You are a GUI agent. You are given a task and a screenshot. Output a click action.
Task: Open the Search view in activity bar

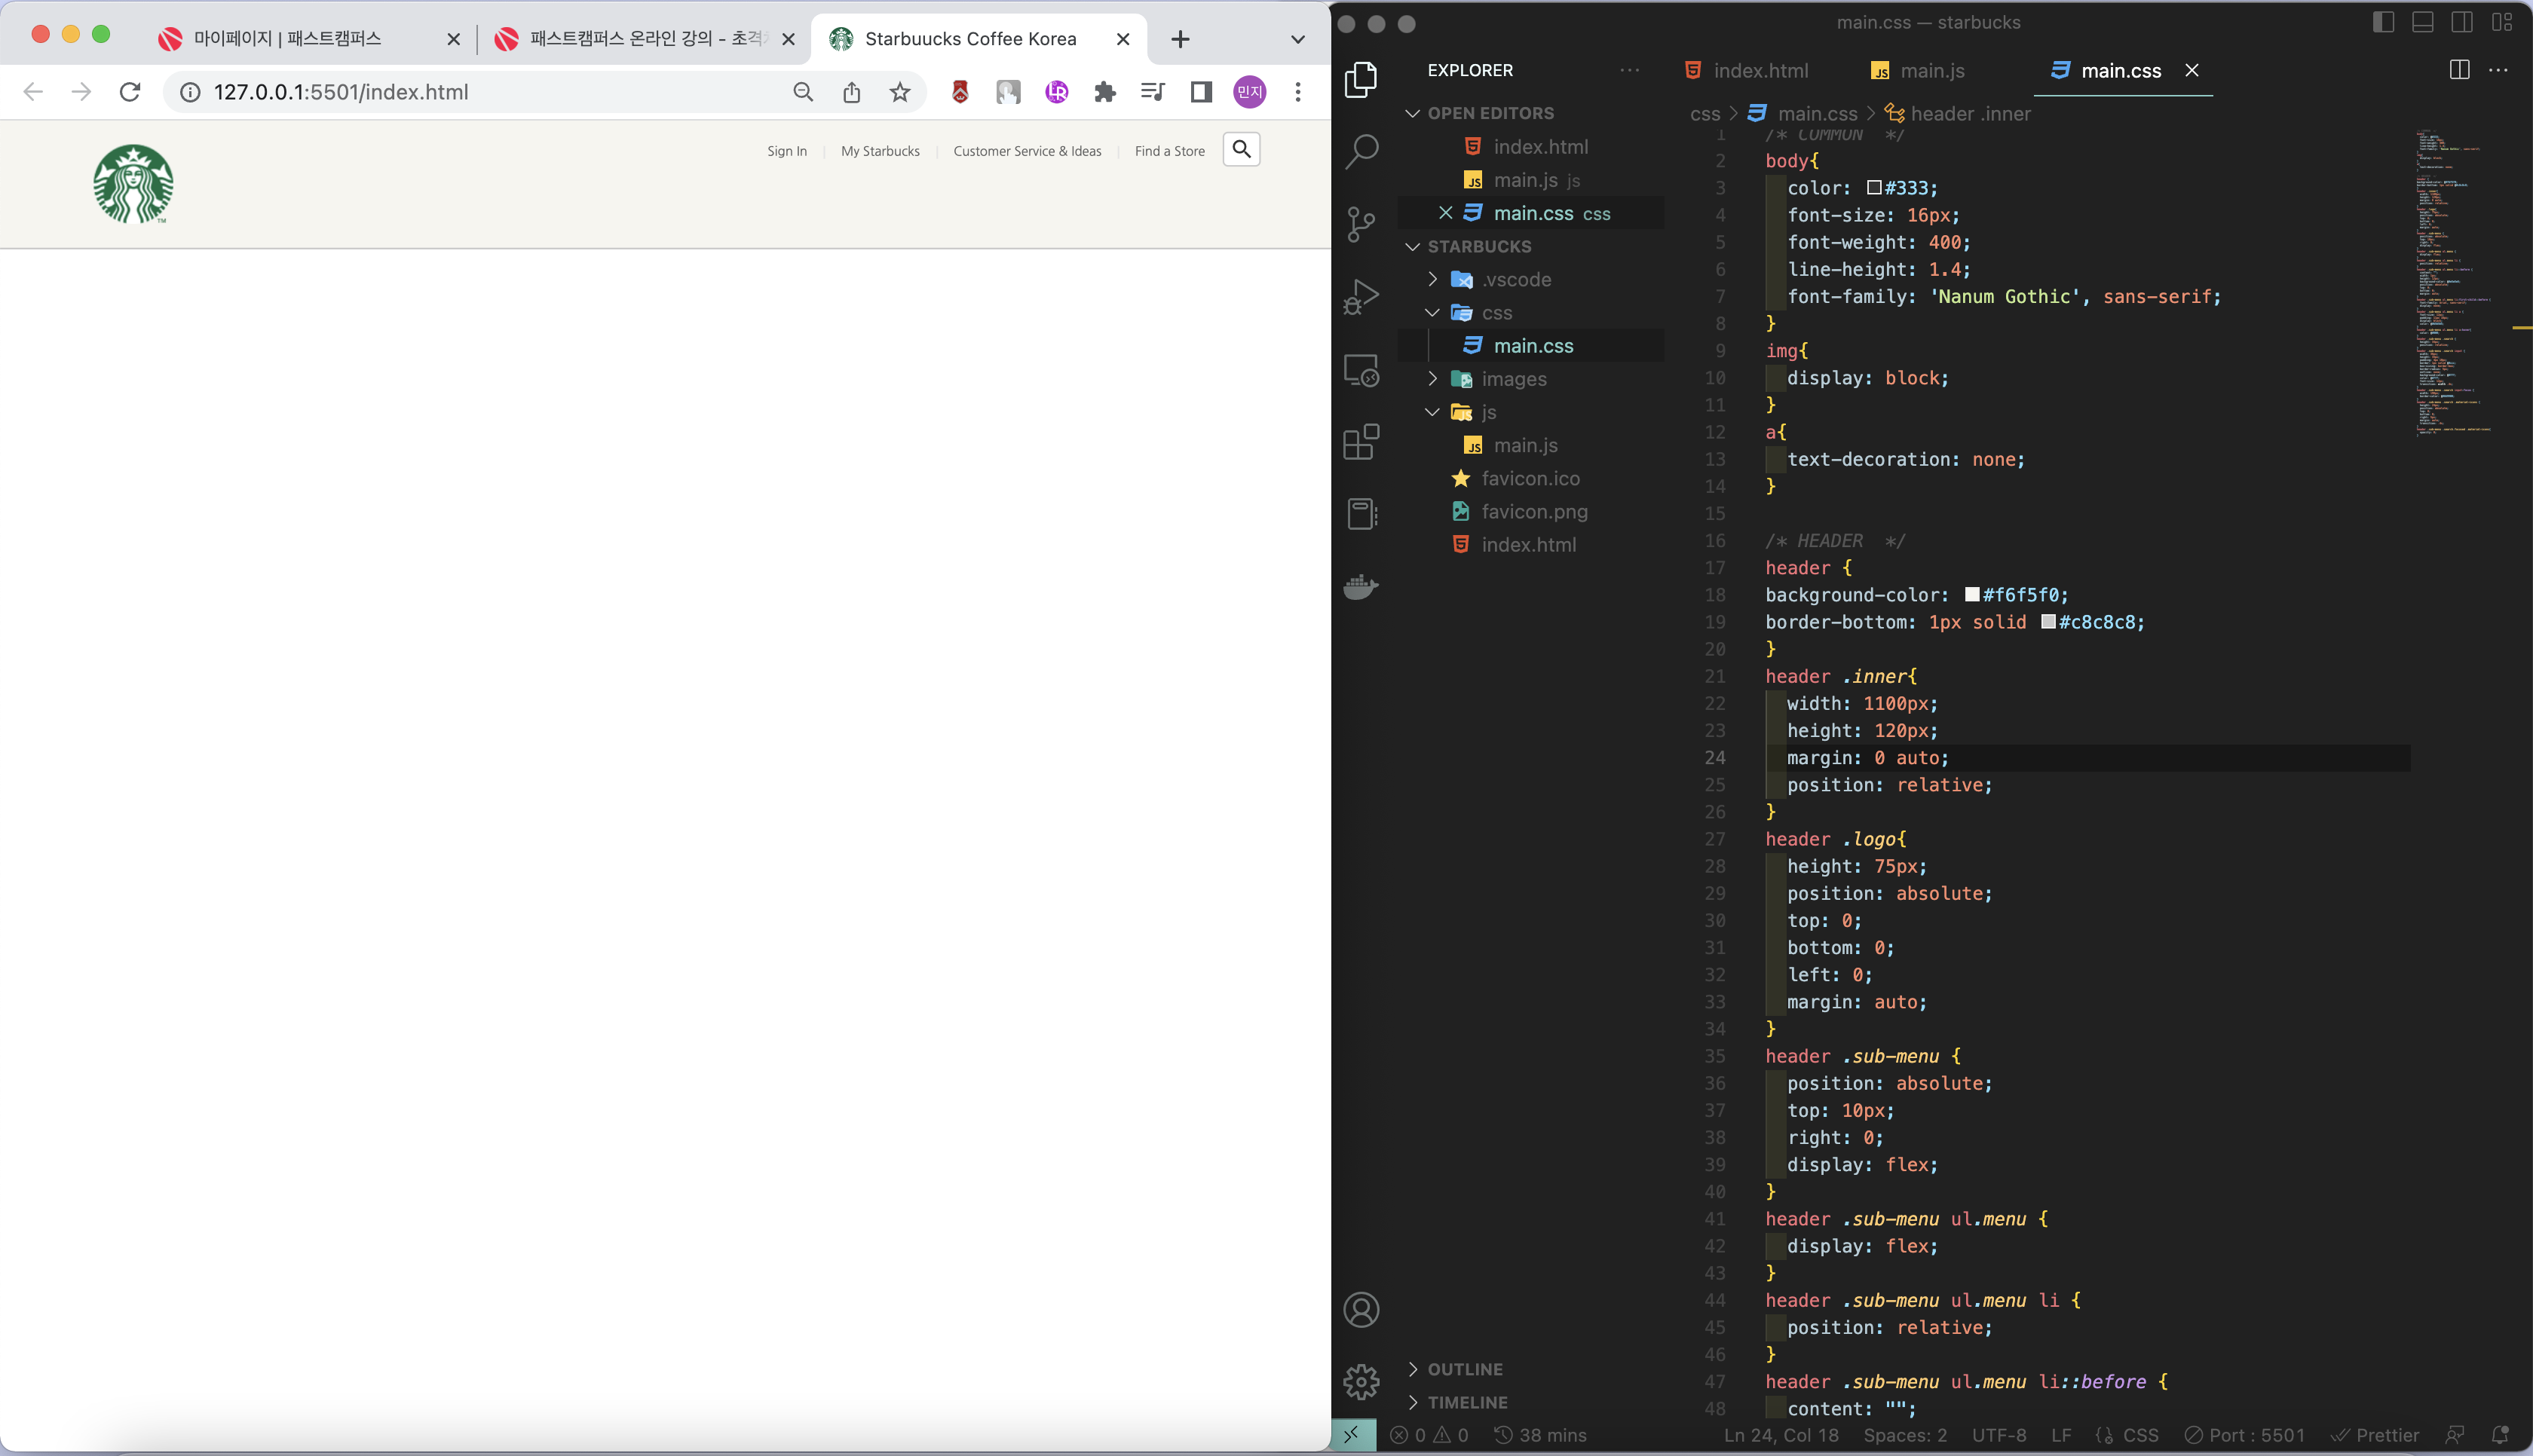click(1361, 151)
